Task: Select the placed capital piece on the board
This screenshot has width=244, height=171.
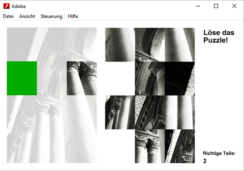Action: point(82,78)
